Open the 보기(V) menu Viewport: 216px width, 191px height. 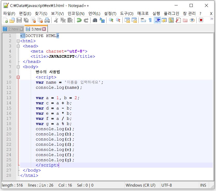(57, 13)
